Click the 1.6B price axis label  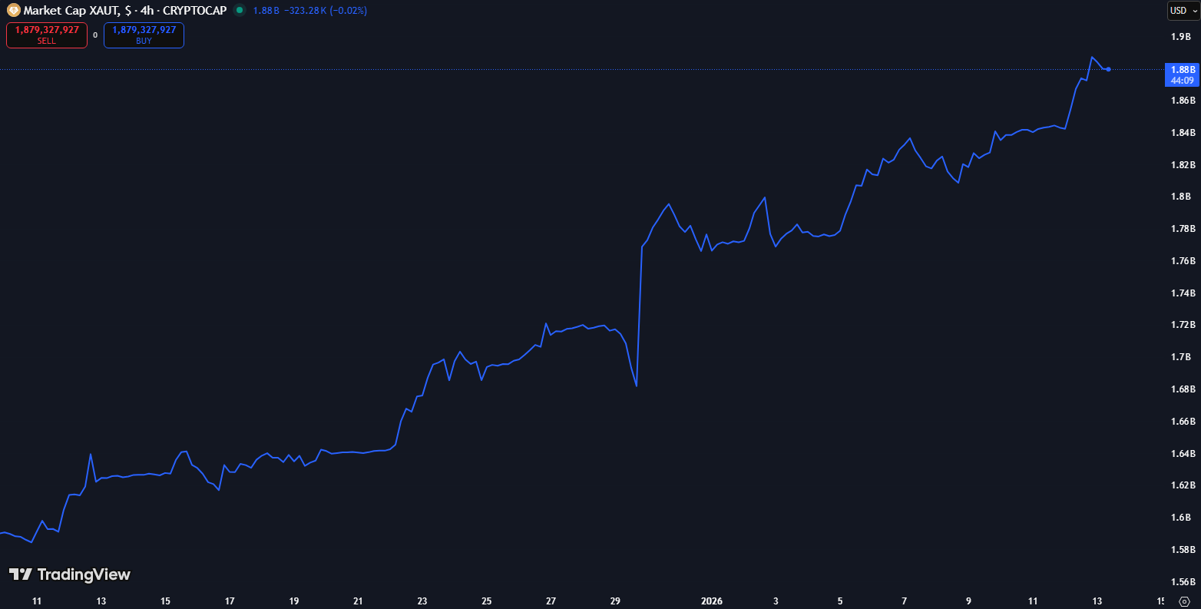point(1181,518)
